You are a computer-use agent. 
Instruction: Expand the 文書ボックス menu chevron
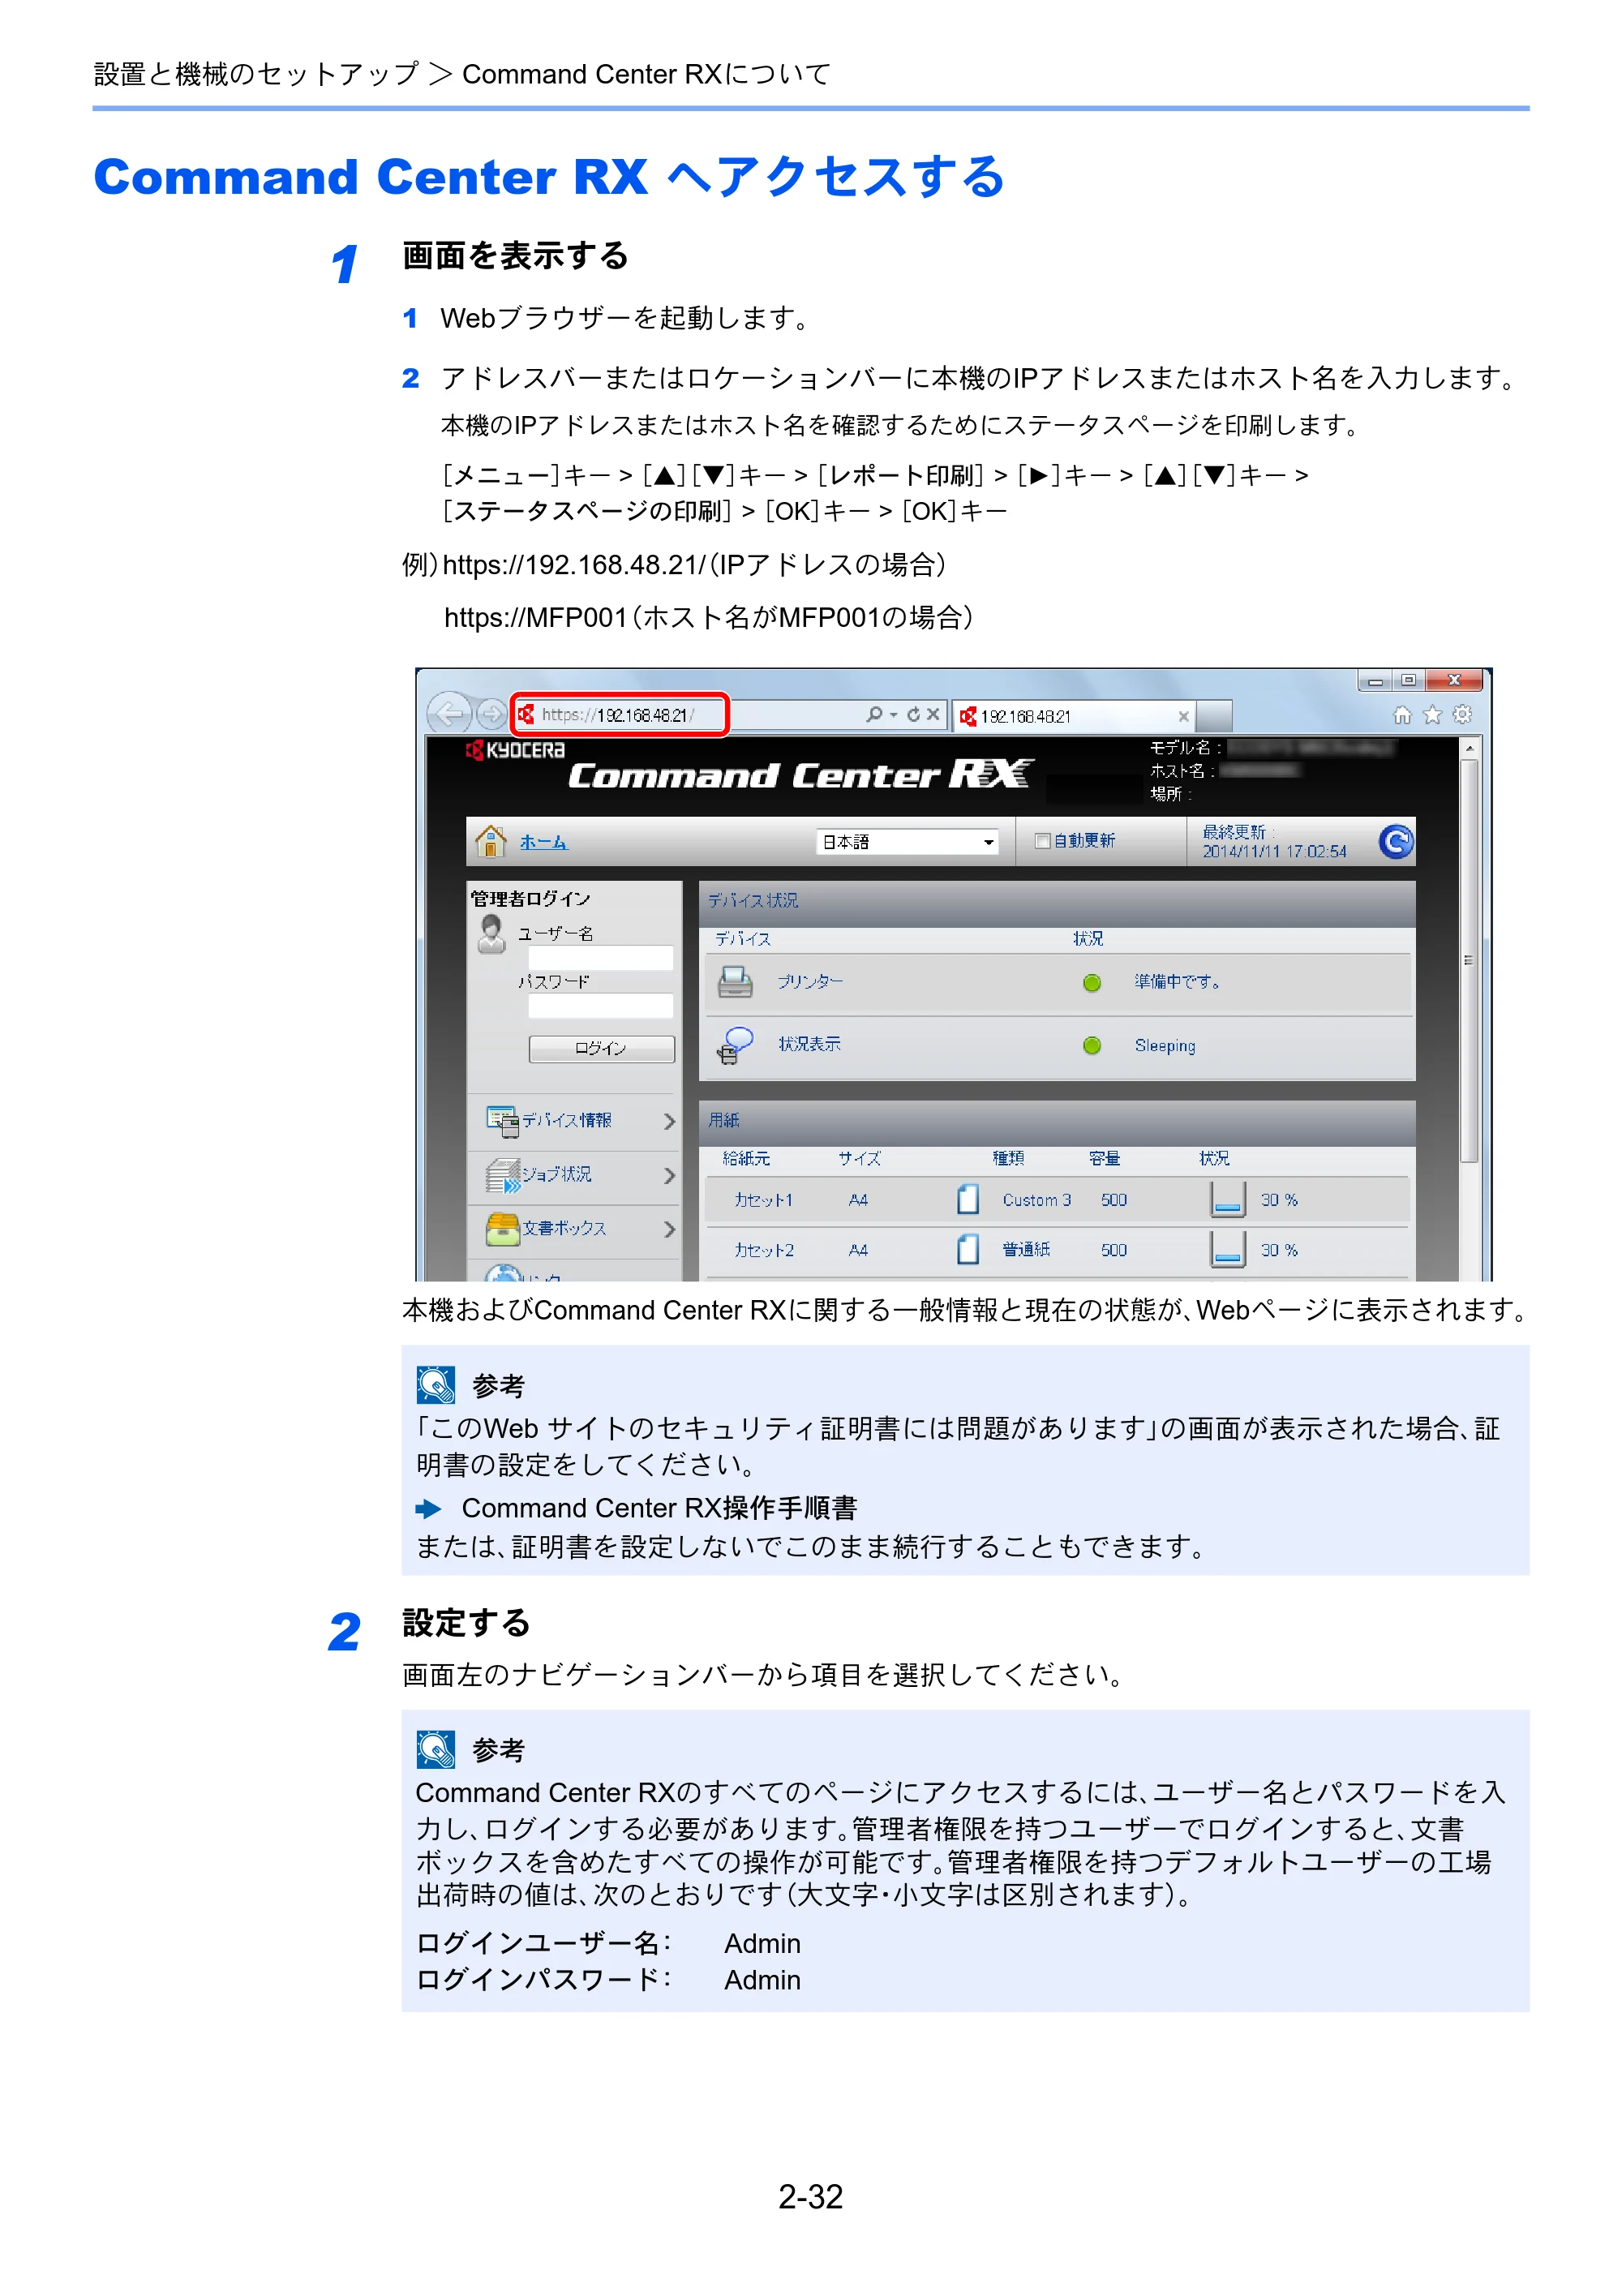pyautogui.click(x=669, y=1229)
